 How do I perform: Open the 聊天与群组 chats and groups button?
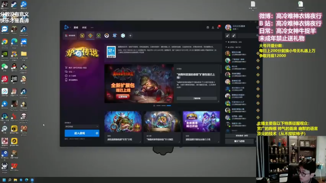tap(239, 141)
